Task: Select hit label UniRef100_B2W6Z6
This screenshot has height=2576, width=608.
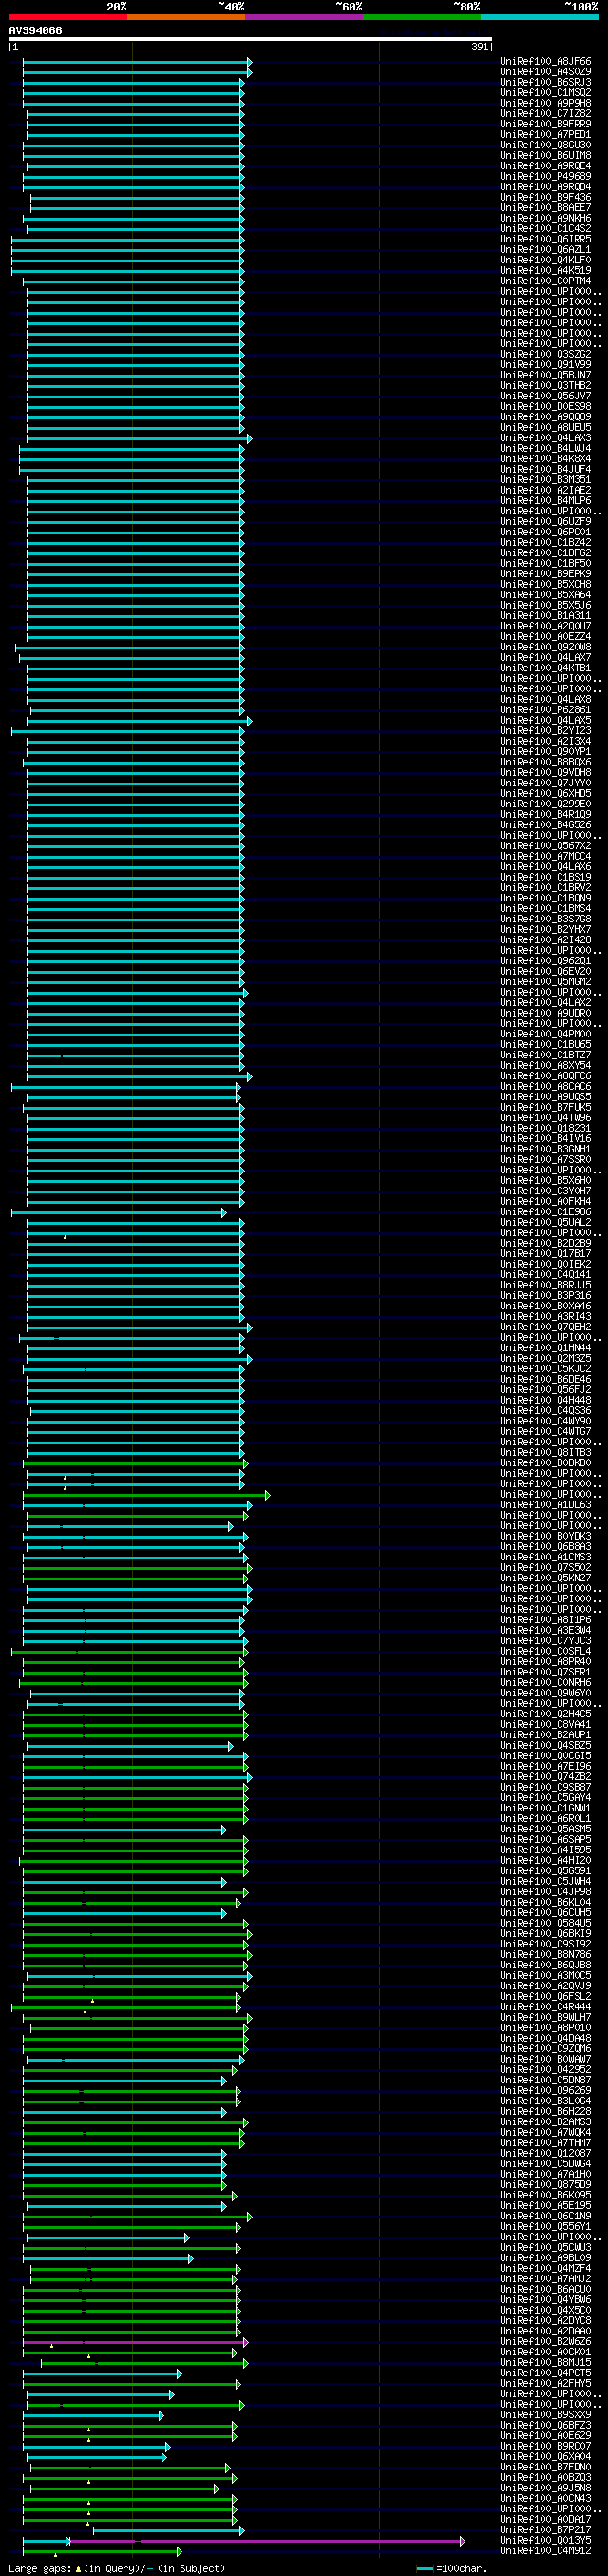Action: [545, 2342]
